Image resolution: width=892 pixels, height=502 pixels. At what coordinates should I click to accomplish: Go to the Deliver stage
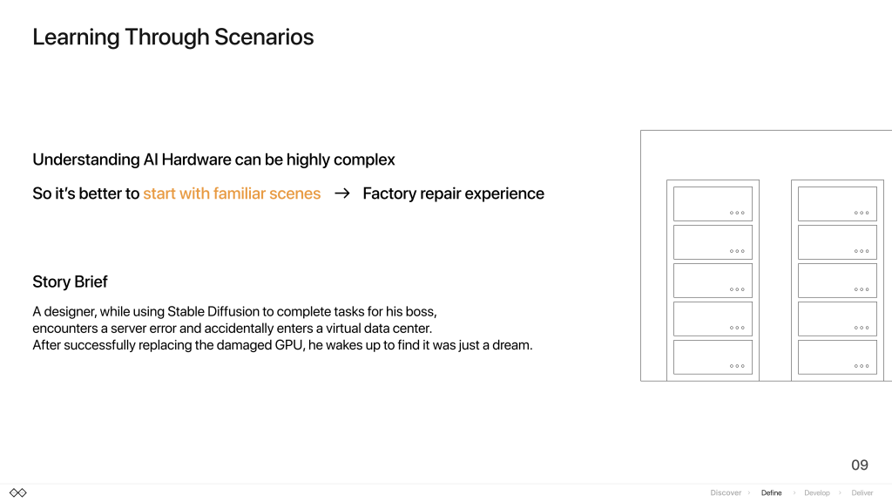click(862, 493)
